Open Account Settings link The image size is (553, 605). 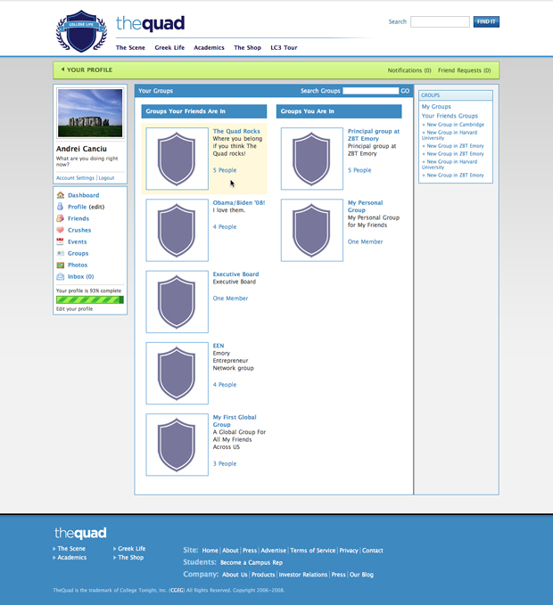click(75, 178)
